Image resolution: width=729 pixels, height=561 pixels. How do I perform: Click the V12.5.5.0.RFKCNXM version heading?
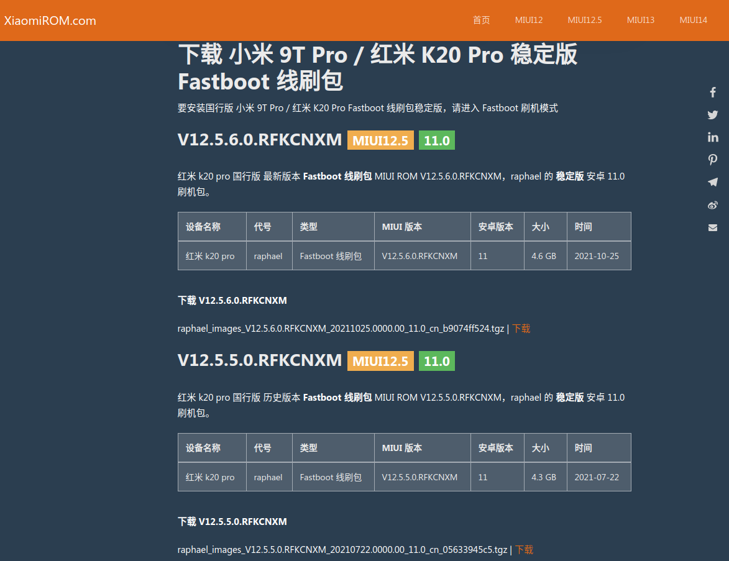point(259,360)
